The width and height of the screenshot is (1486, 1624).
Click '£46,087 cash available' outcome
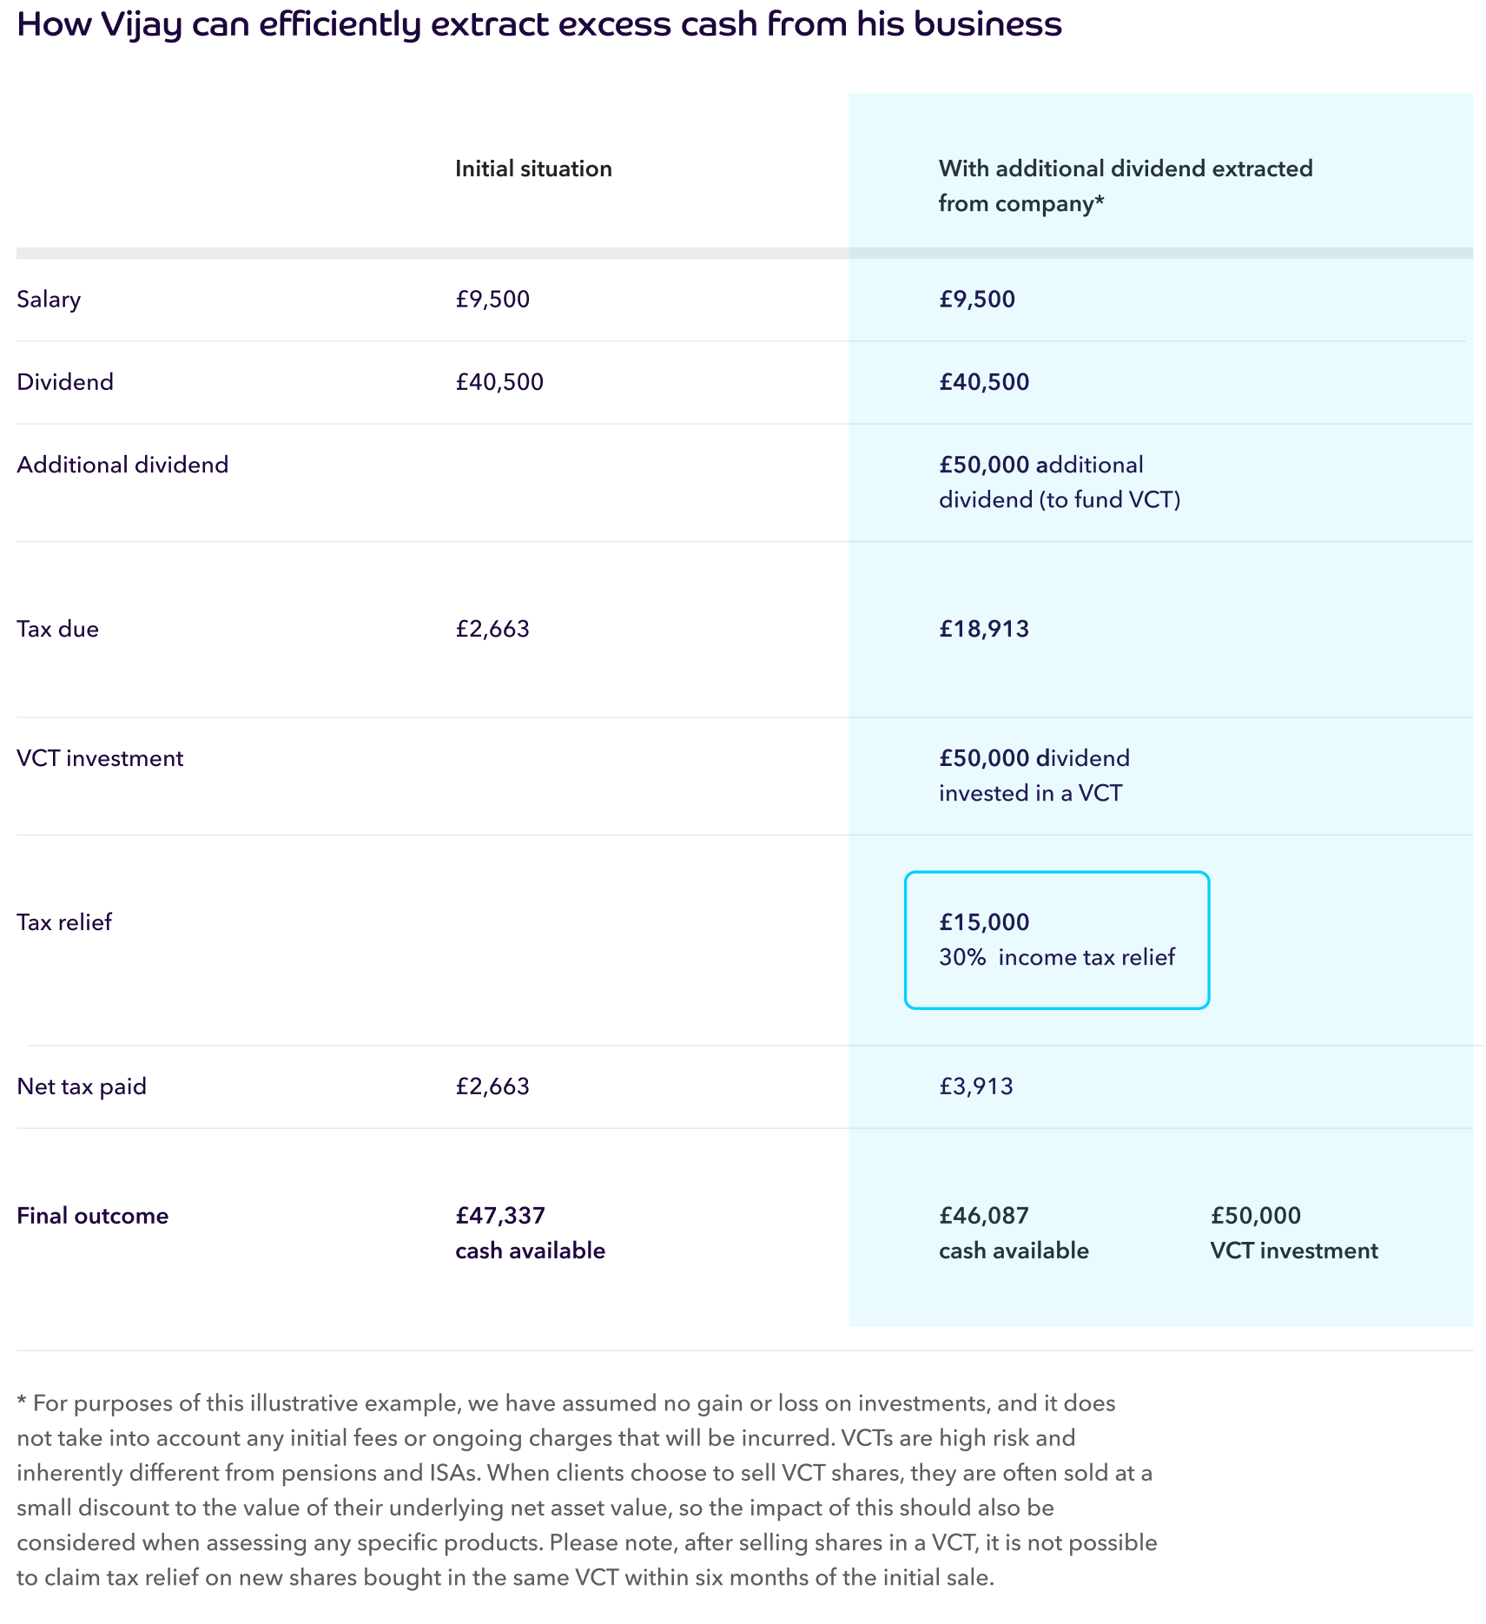point(1014,1233)
